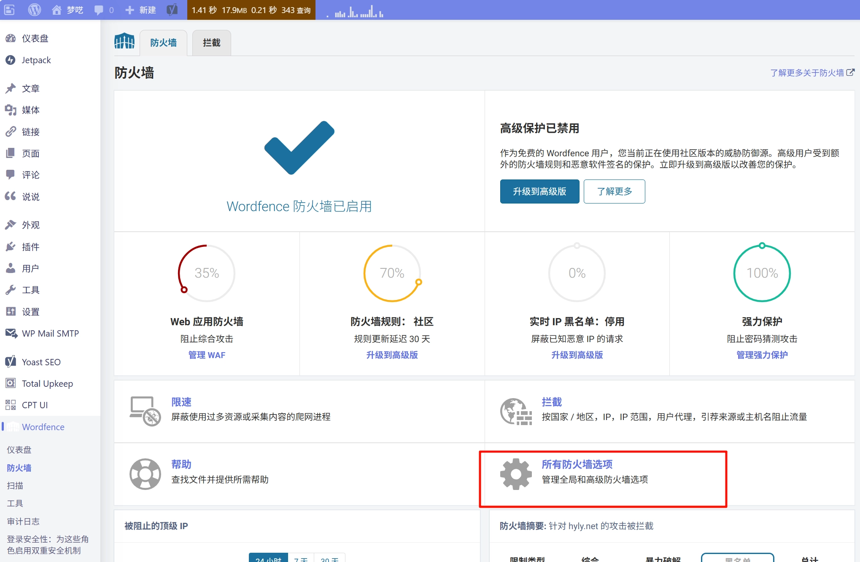This screenshot has height=562, width=860.
Task: Open the site home icon 梦呓
Action: click(x=57, y=10)
